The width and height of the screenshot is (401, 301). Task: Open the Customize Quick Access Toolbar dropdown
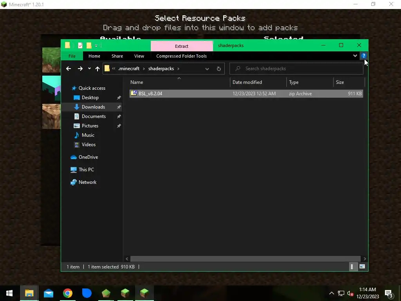[96, 46]
